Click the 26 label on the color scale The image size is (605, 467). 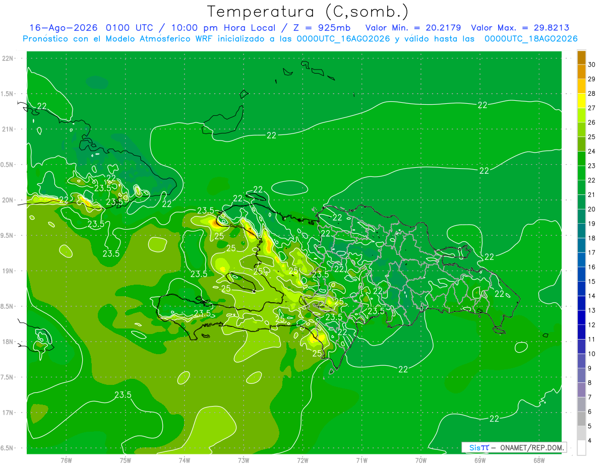coord(592,122)
